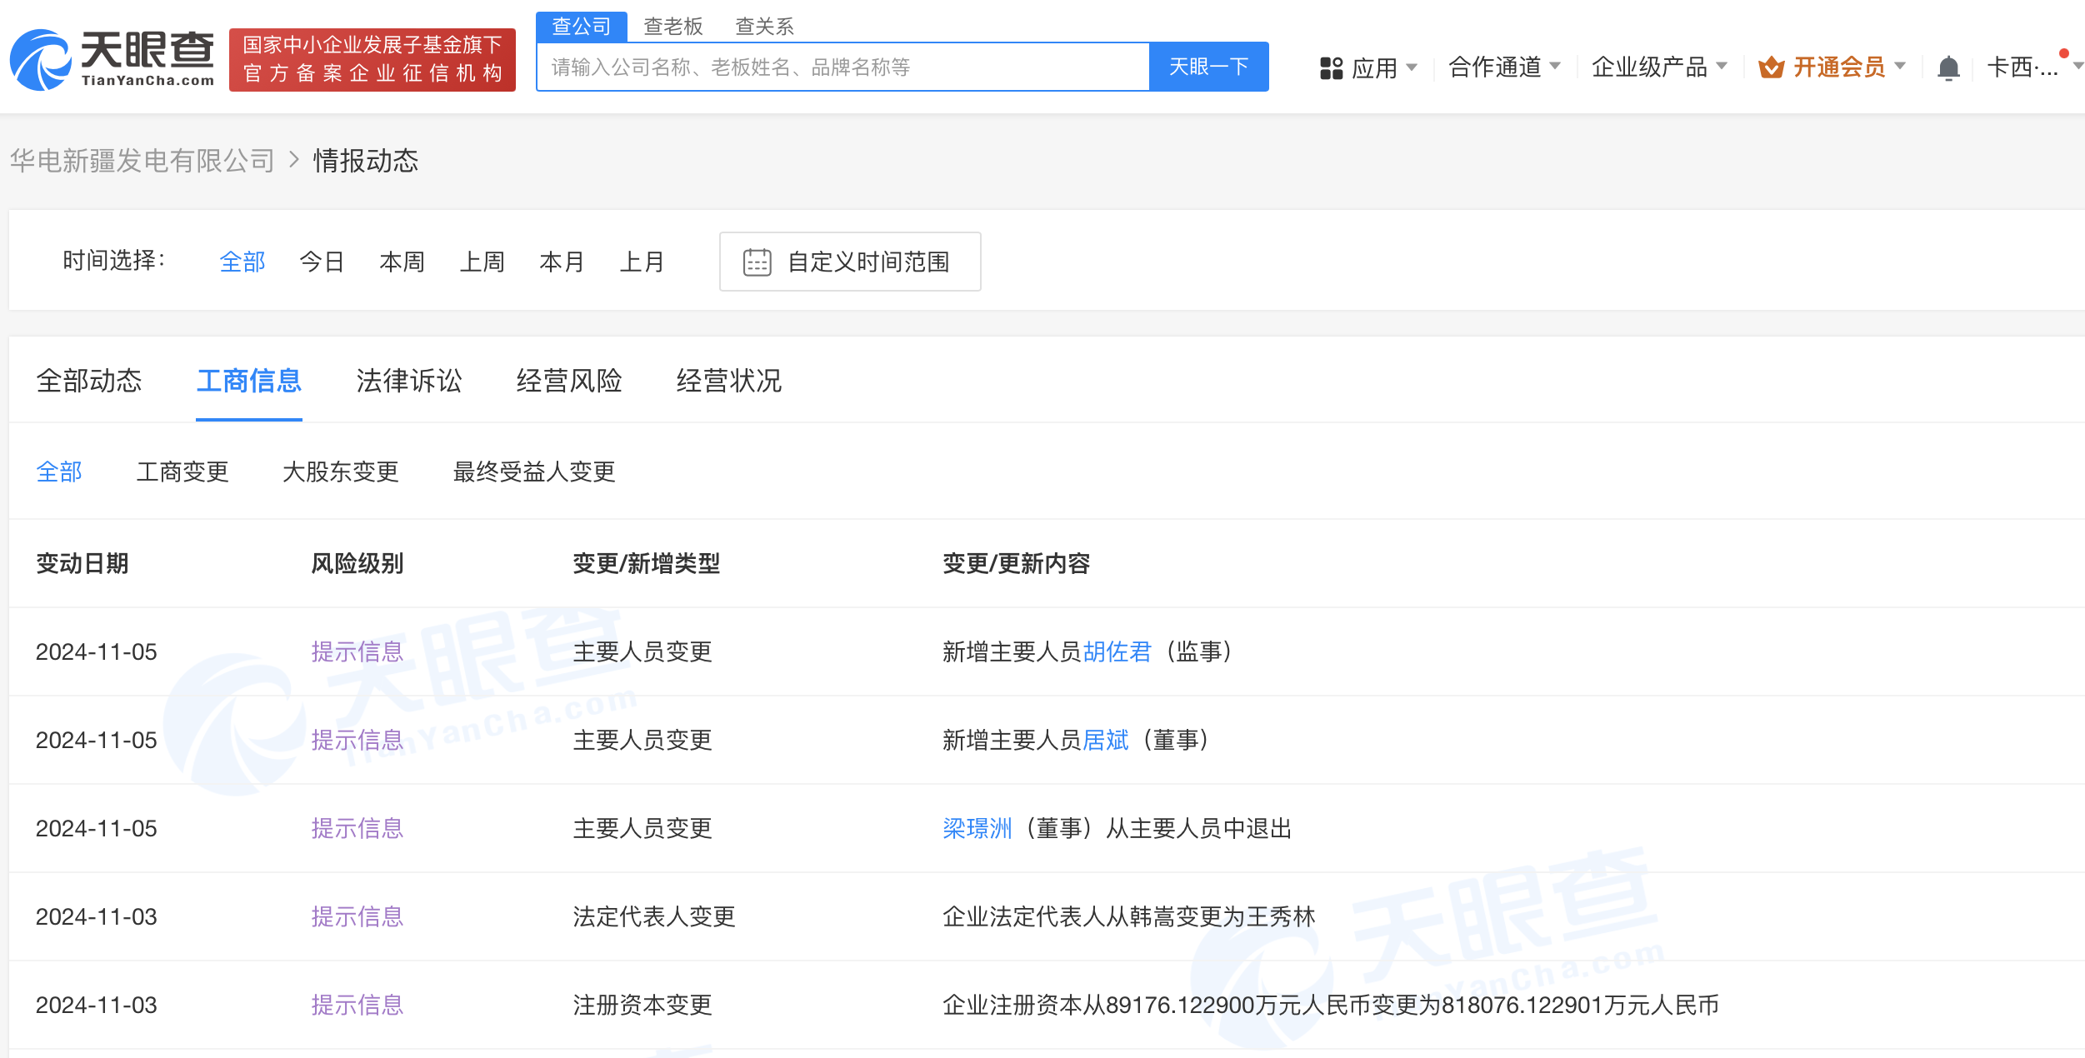The width and height of the screenshot is (2085, 1058).
Task: Click the company name search field
Action: coord(842,67)
